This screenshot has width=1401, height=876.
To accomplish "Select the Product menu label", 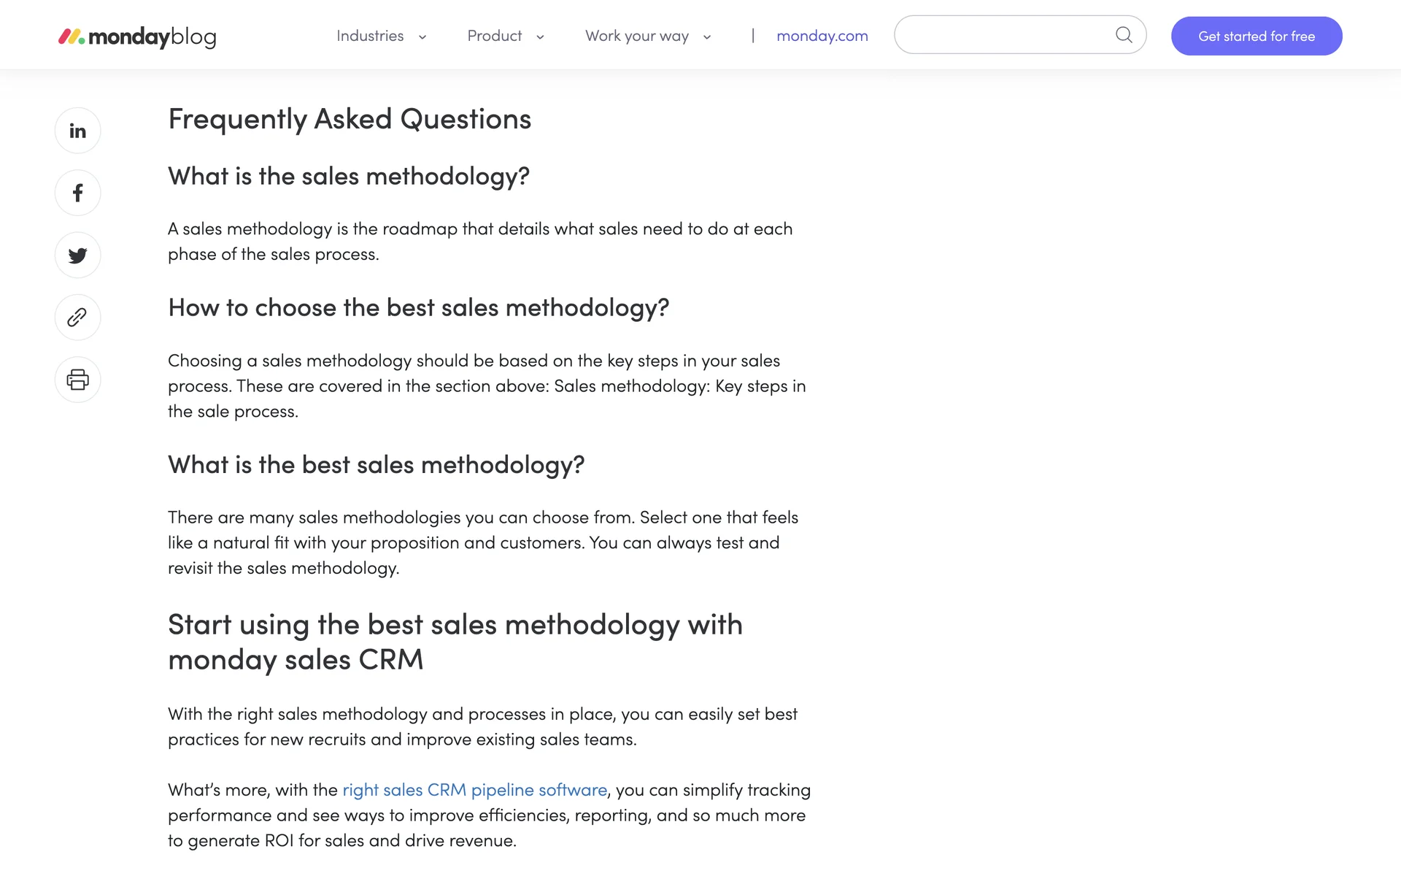I will click(494, 36).
